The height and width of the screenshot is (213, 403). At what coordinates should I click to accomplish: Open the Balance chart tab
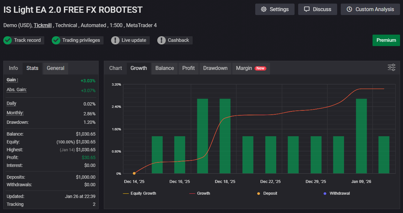coord(164,68)
